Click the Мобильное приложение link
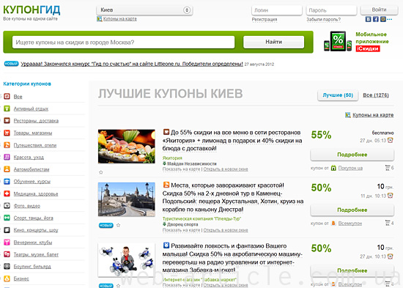The image size is (403, 288). pos(372,38)
